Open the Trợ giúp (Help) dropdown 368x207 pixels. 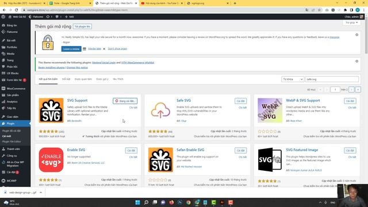tap(351, 22)
